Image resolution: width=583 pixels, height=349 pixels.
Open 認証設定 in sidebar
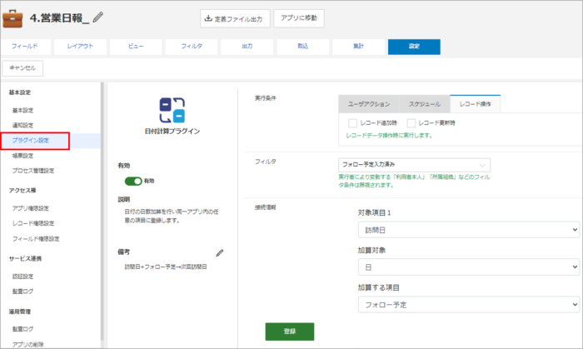[x=22, y=277]
